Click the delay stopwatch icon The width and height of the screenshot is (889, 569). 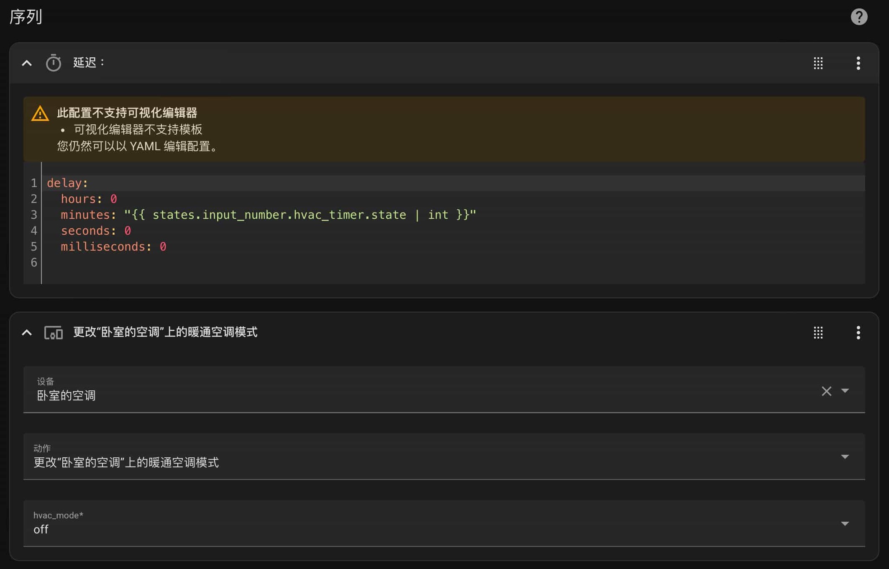54,63
